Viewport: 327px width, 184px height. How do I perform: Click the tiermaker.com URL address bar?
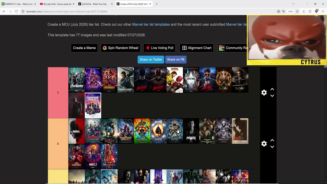click(148, 11)
